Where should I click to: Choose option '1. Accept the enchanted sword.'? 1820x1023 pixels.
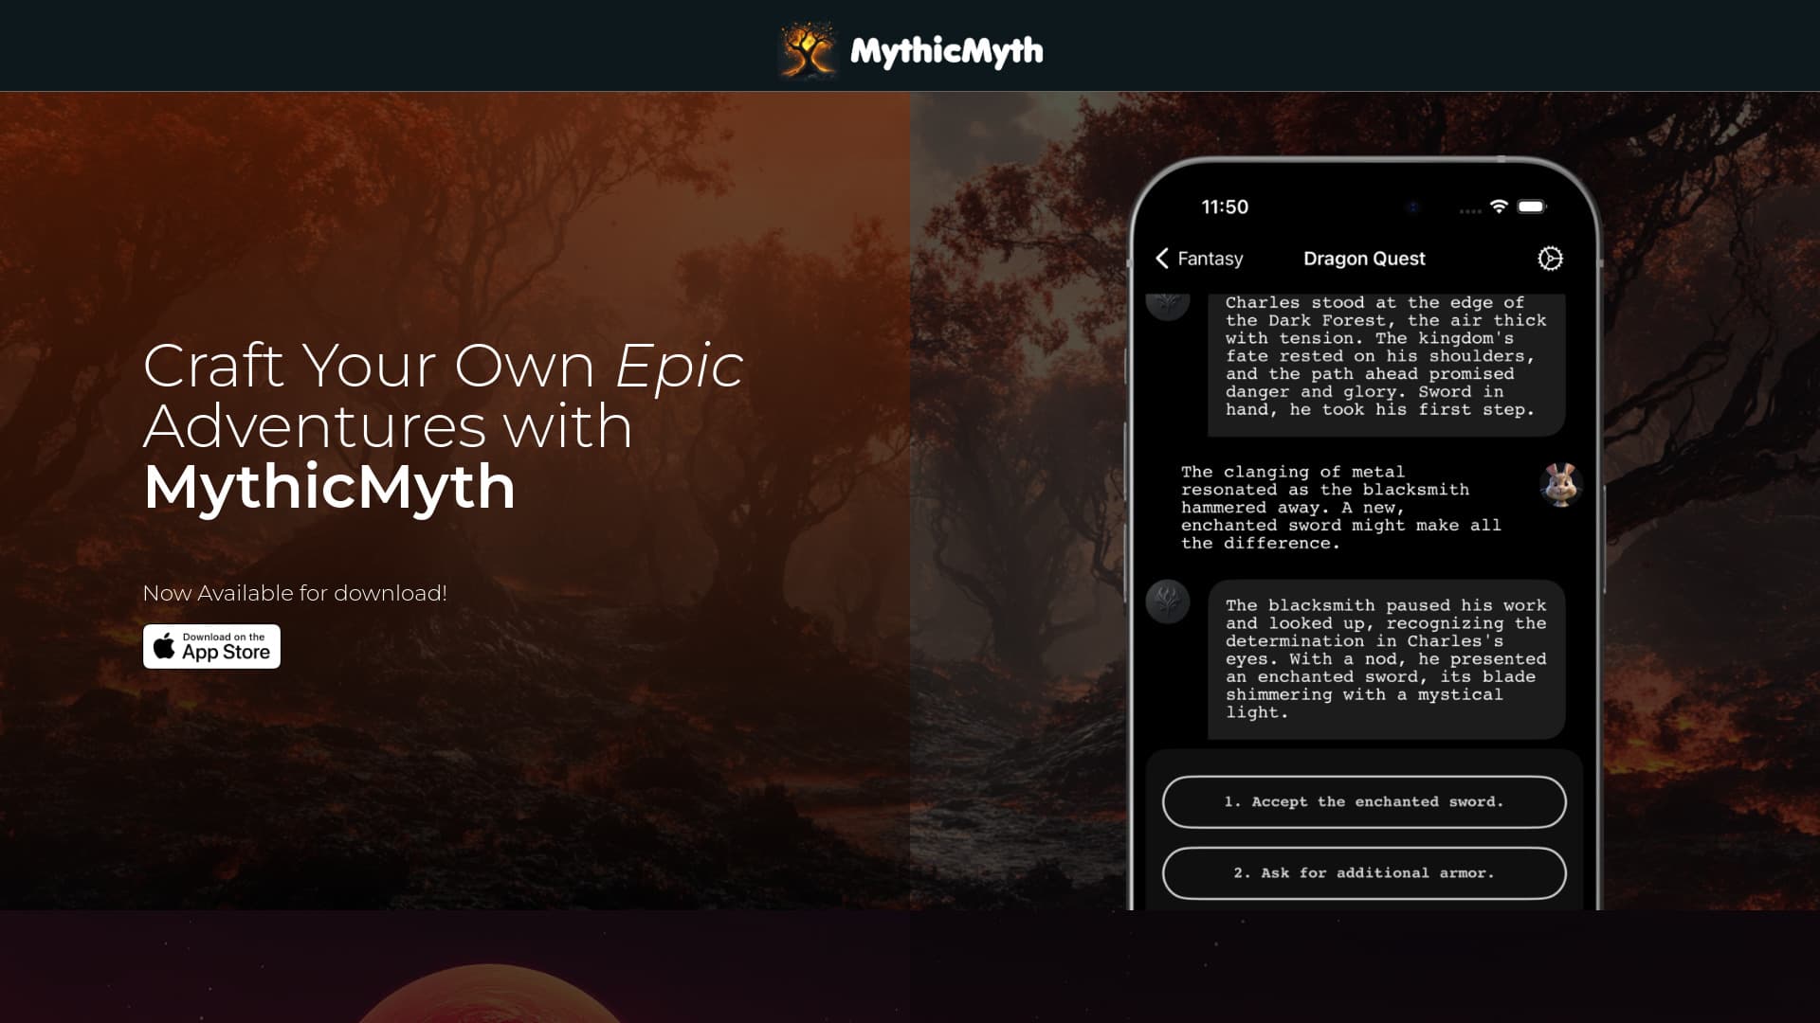[1364, 801]
